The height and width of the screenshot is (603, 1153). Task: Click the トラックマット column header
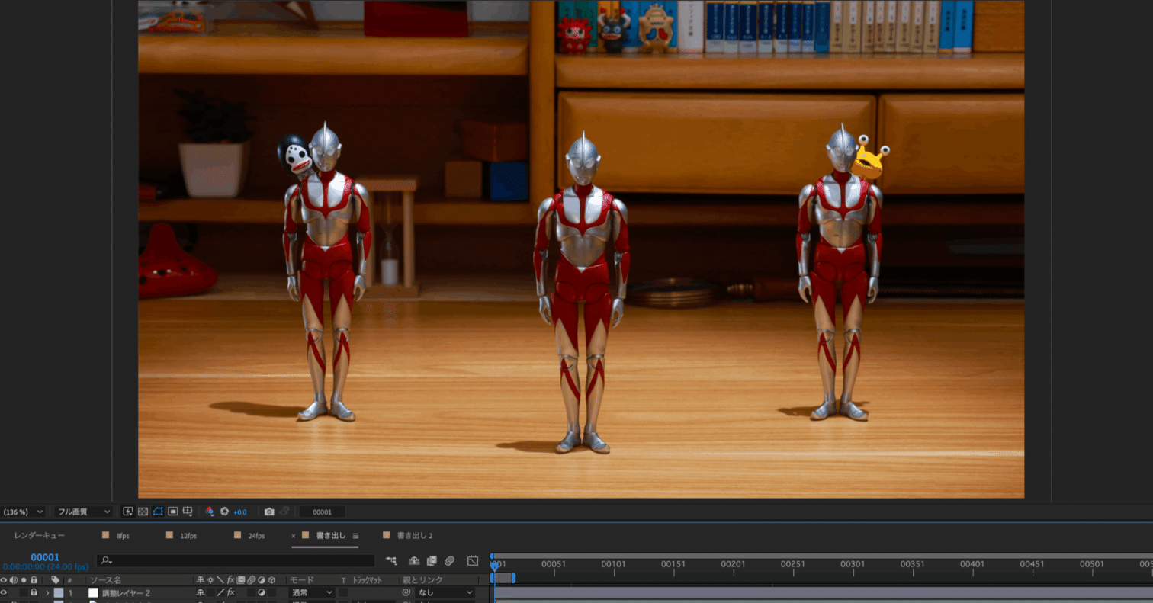[367, 580]
